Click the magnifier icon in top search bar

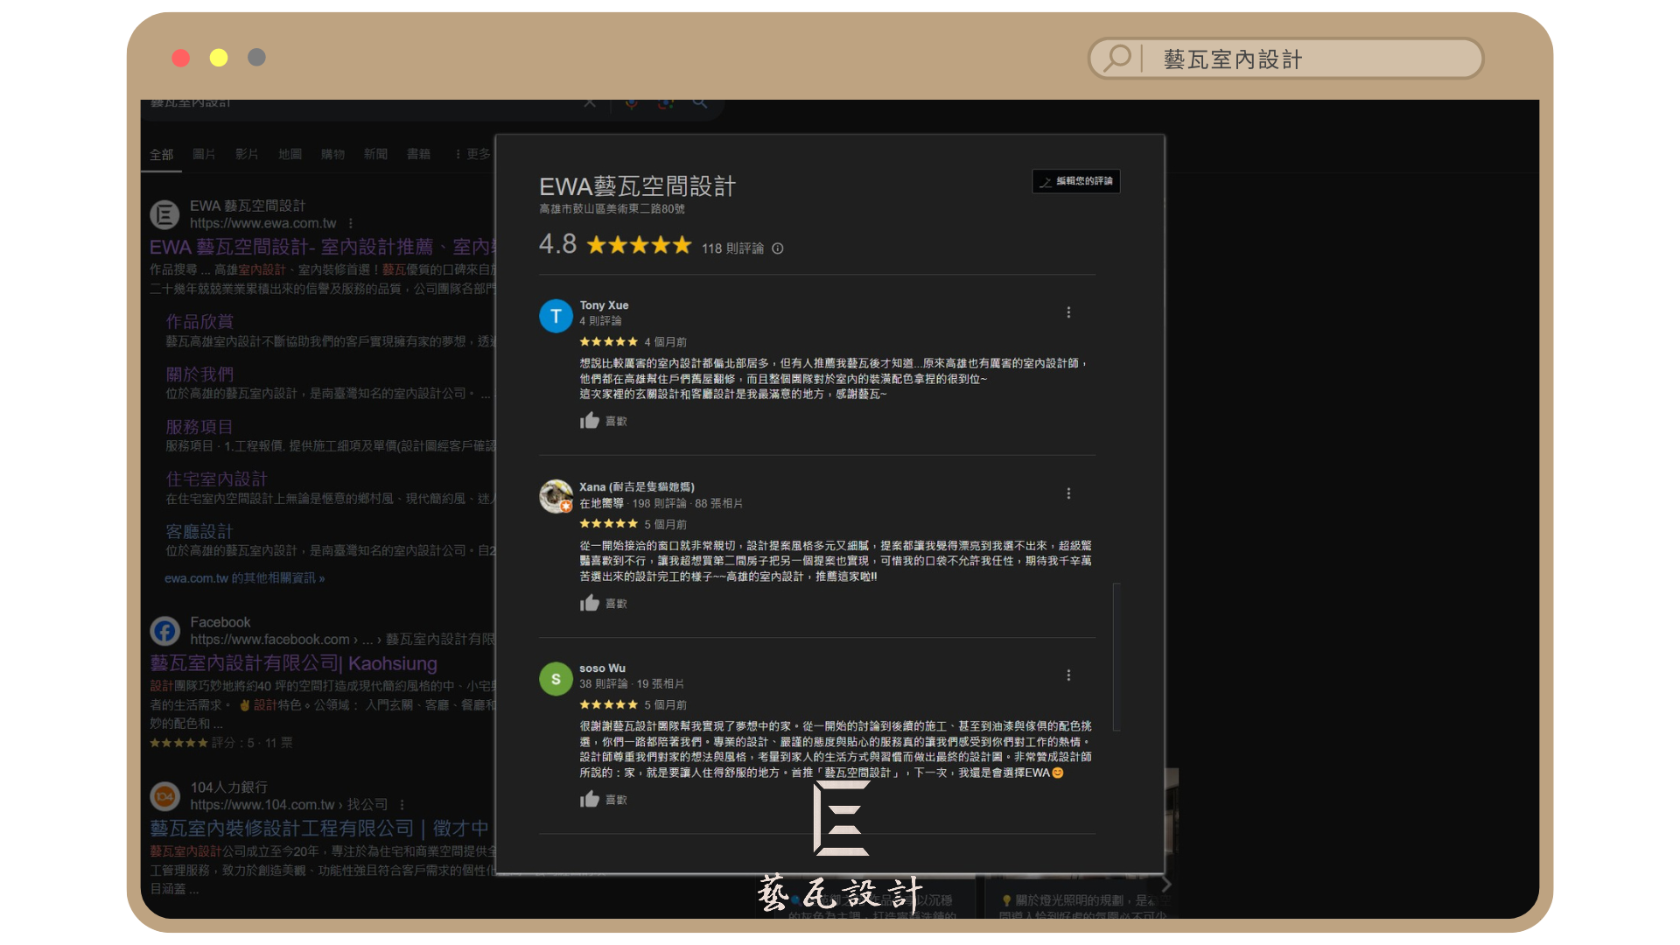[1117, 59]
